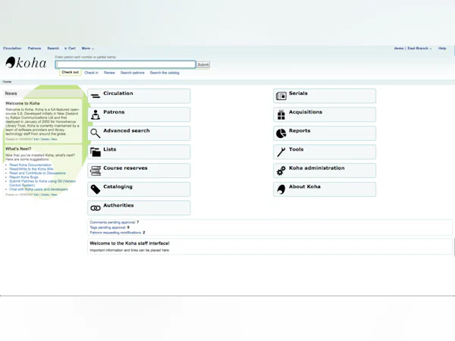Screen dimensions: 455x341
Task: Open the About Koha icon
Action: [281, 189]
